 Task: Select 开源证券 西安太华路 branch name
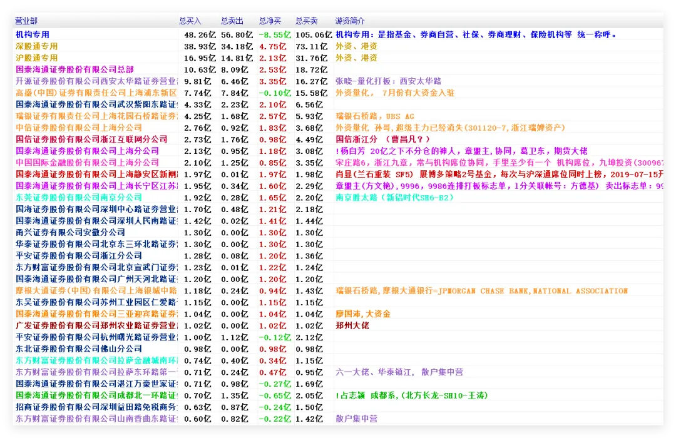[96, 81]
